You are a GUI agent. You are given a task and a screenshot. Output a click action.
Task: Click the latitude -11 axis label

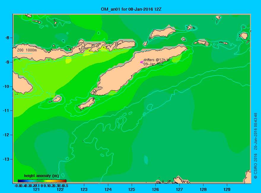(6, 110)
